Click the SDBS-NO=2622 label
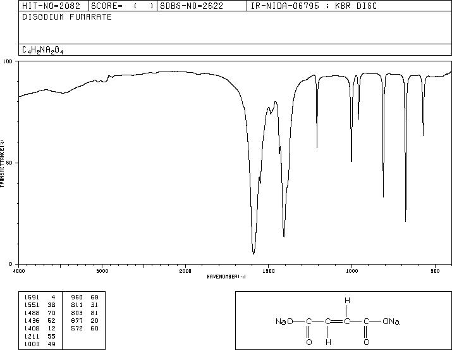The image size is (452, 350). click(192, 6)
